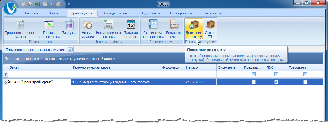This screenshot has width=330, height=124.
Task: Open Новые задания from the ribbon
Action: coord(87,29)
